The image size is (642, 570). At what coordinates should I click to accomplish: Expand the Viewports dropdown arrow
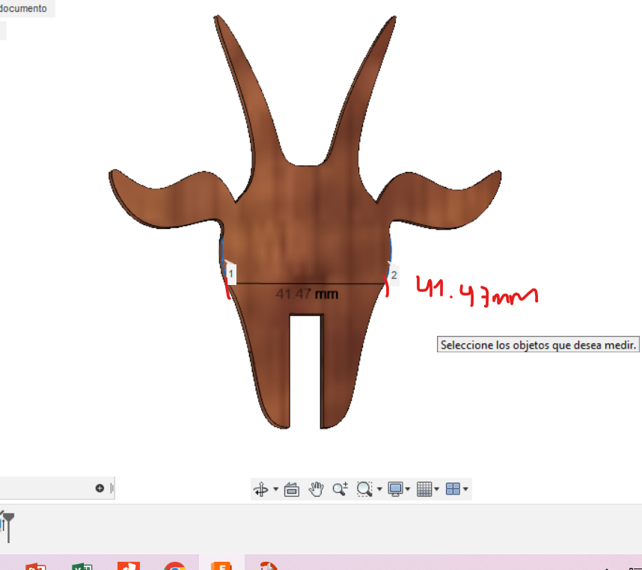(x=465, y=489)
